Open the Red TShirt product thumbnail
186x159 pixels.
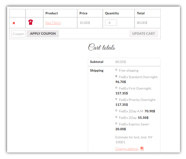[x=31, y=22]
